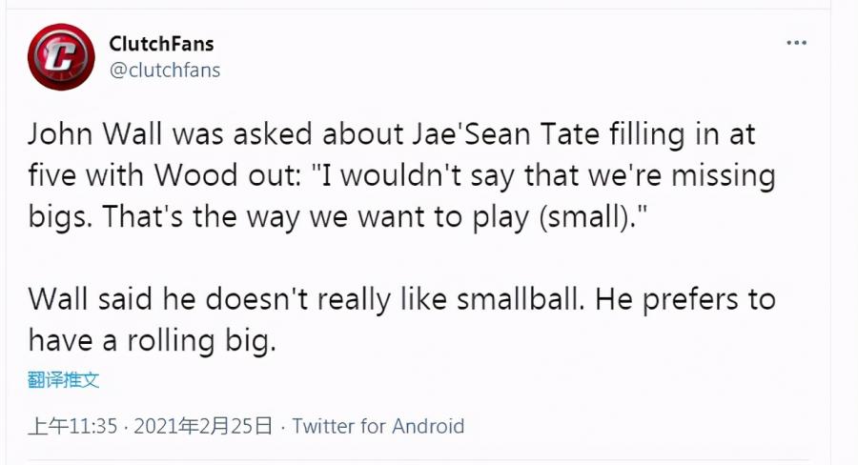
Task: Open the 上午11:35 timestamp link
Action: (x=72, y=426)
